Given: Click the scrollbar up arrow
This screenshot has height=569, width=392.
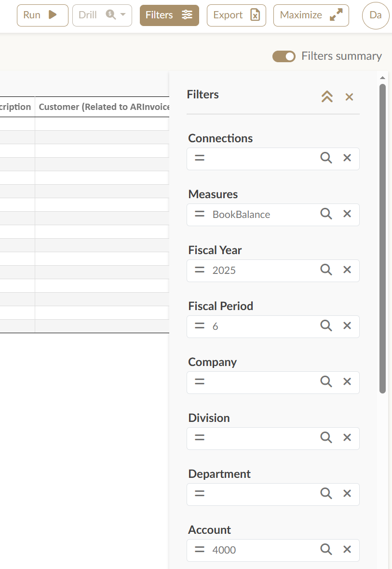Looking at the screenshot, I should click(382, 78).
